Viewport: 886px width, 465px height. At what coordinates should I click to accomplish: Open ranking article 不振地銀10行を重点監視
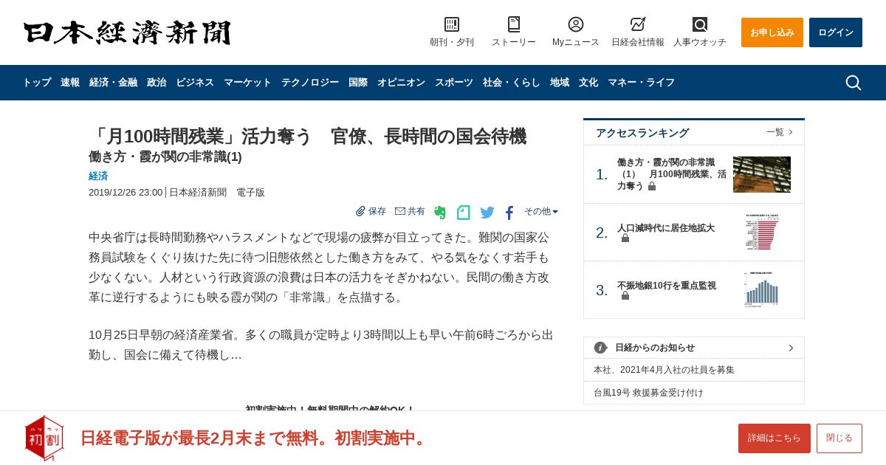[667, 286]
